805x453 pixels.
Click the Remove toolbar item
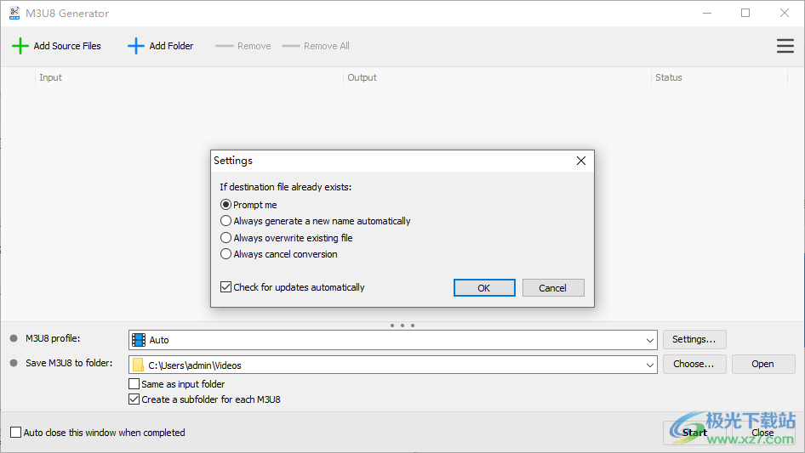pos(243,46)
